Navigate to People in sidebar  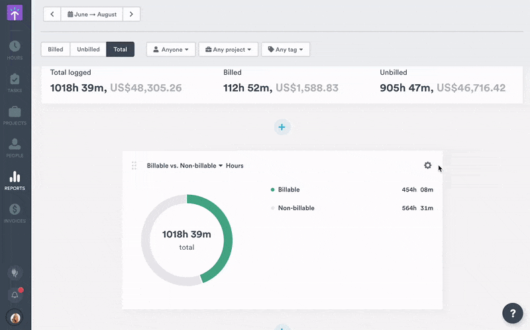15,147
